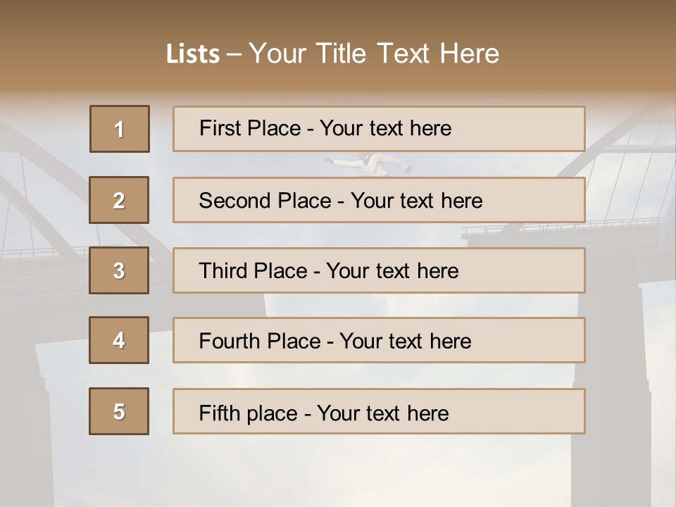Select the Second Place text box

click(379, 200)
